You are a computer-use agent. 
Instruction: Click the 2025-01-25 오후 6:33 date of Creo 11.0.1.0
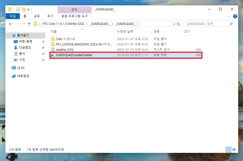132,39
